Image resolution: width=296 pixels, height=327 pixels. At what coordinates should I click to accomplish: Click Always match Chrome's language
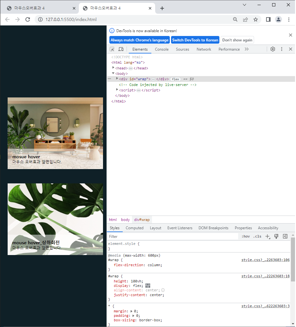(139, 40)
